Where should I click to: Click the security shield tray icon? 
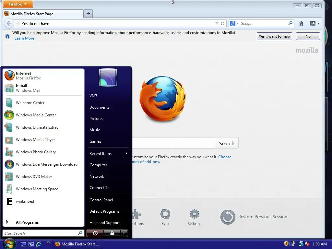(286, 244)
